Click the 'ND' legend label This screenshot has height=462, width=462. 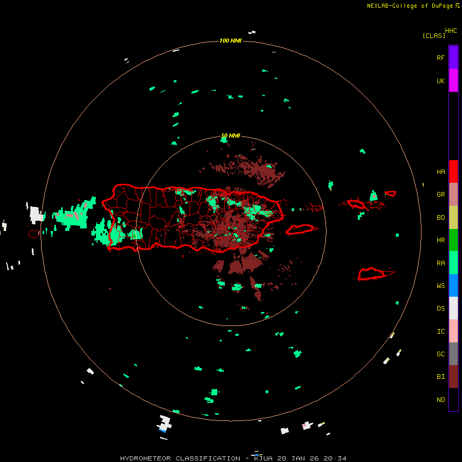pyautogui.click(x=440, y=400)
